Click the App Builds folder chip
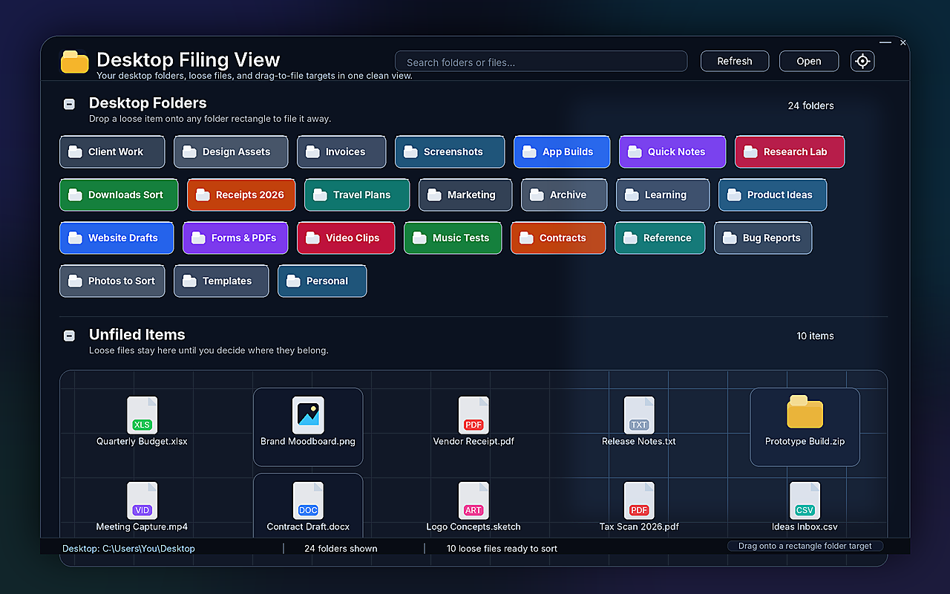950x594 pixels. click(562, 151)
